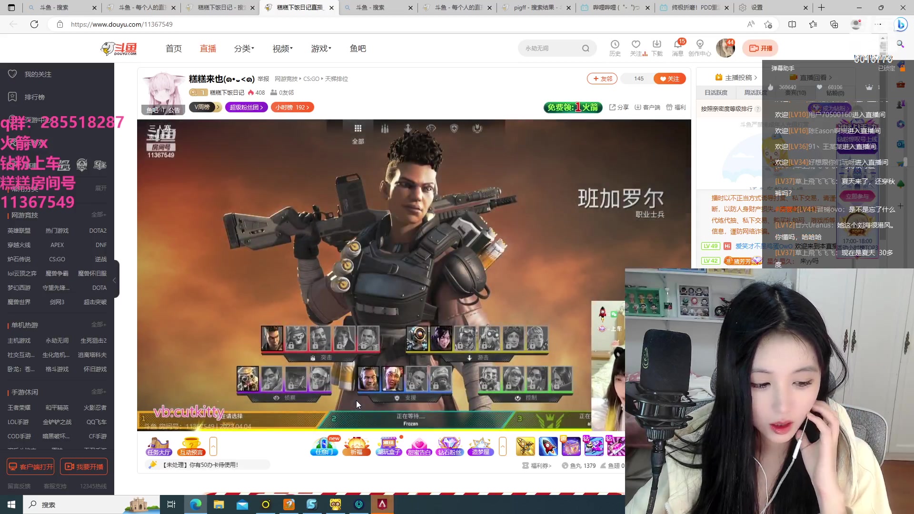Go to 直播 in top navigation

point(208,49)
